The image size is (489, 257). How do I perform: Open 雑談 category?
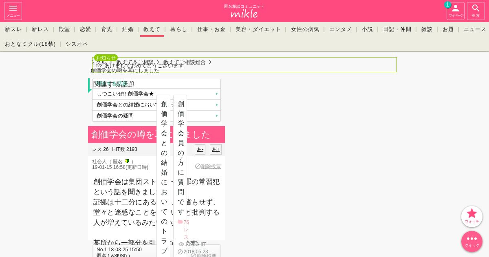pyautogui.click(x=427, y=29)
